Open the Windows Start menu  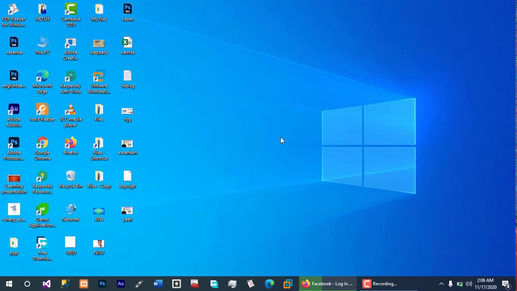coord(9,284)
